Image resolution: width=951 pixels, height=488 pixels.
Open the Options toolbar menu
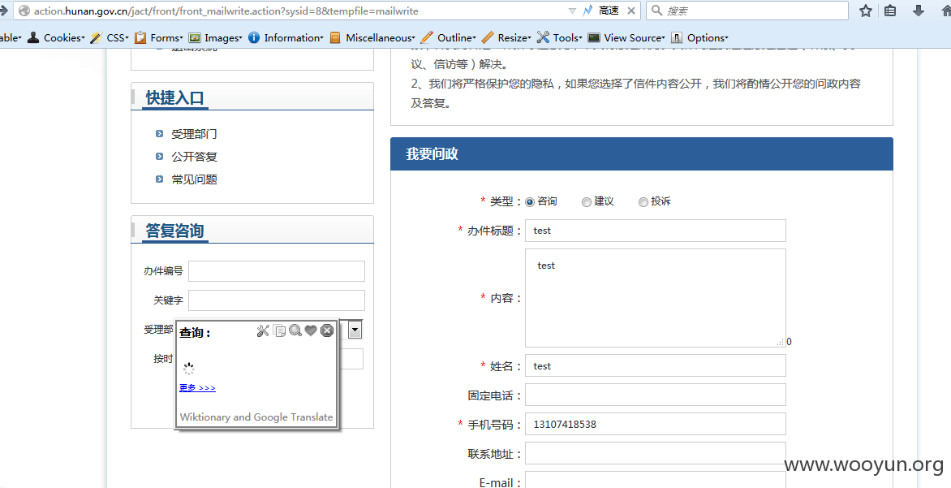coord(699,37)
